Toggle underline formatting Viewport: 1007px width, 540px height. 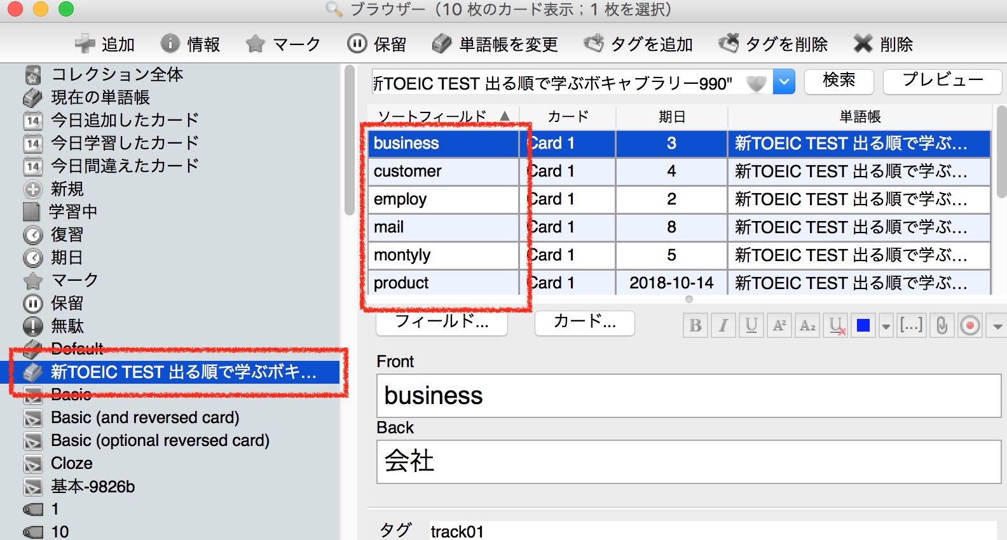click(751, 326)
